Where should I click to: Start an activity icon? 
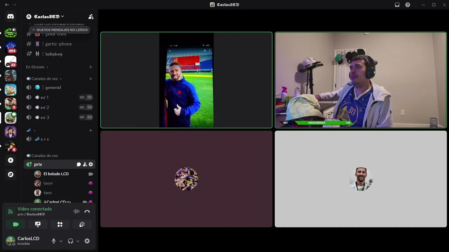coord(60,224)
